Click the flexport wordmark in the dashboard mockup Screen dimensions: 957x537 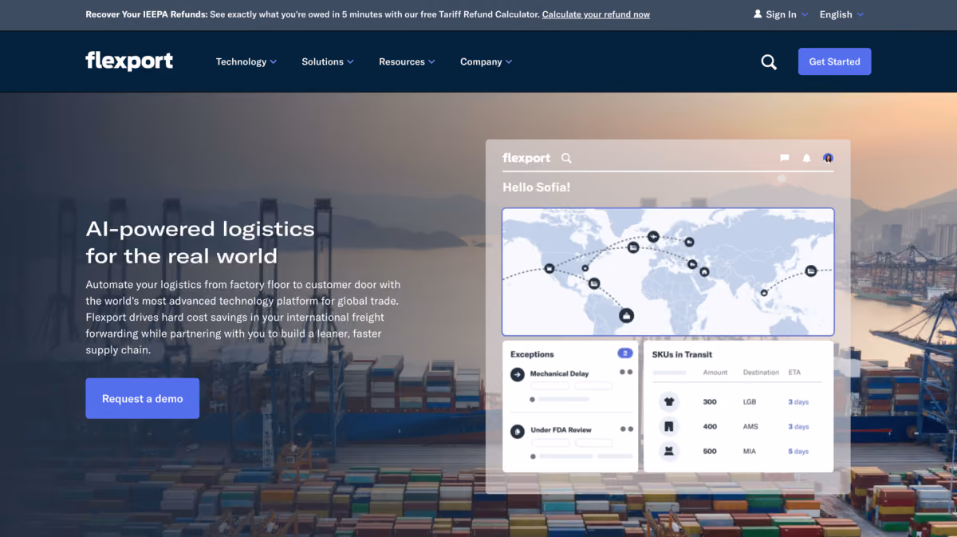tap(526, 158)
